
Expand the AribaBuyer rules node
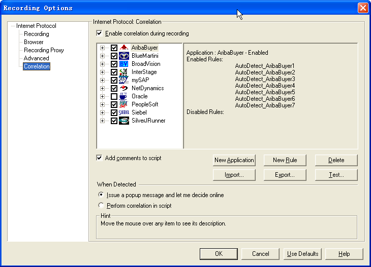102,48
